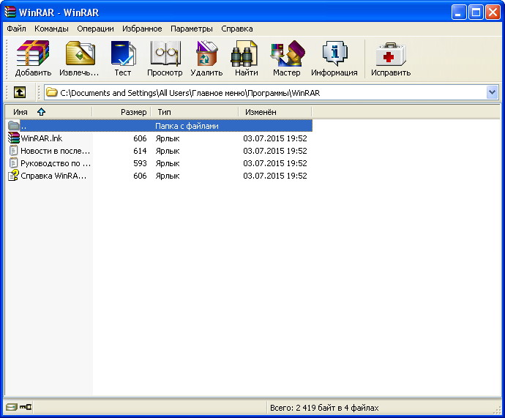Show archive Информация (Info) icon

click(x=334, y=53)
